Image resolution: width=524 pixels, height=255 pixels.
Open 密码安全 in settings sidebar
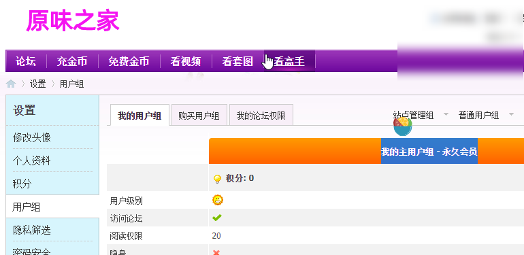click(32, 251)
